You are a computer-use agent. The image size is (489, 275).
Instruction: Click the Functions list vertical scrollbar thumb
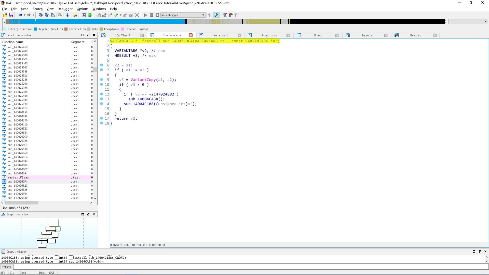coord(95,70)
